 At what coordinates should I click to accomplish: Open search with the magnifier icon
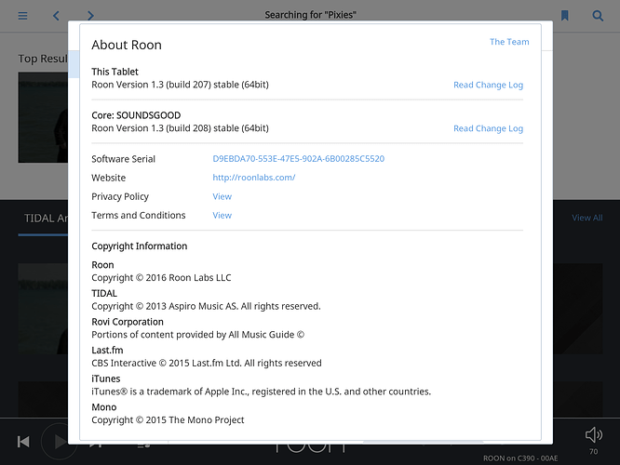[x=598, y=16]
